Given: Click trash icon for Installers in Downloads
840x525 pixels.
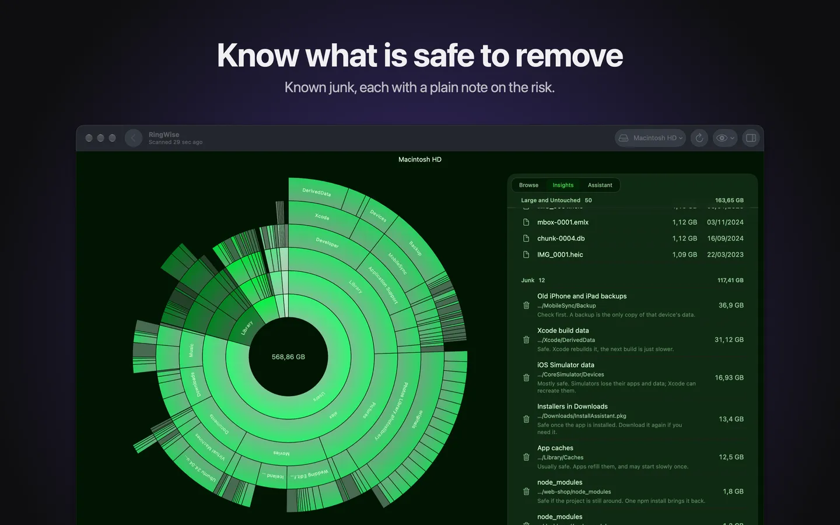Looking at the screenshot, I should tap(526, 419).
